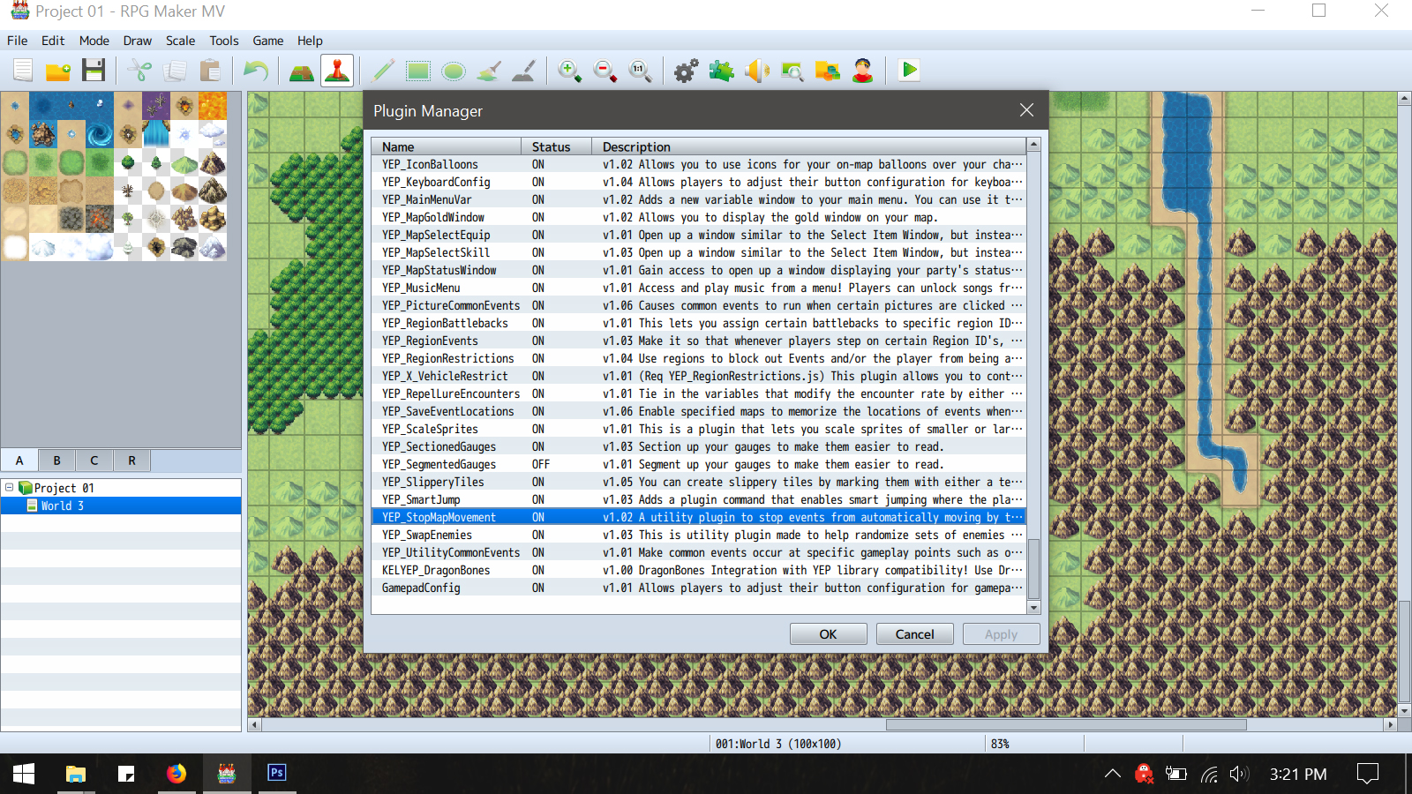This screenshot has width=1412, height=794.
Task: Pick the whirlpool water tile in palette
Action: [100, 134]
